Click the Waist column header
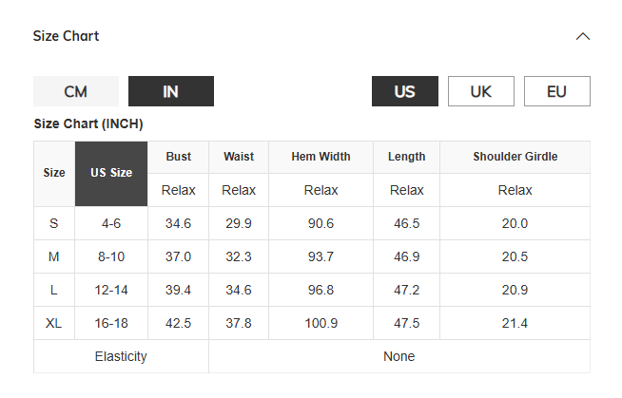This screenshot has height=398, width=622. (x=239, y=157)
